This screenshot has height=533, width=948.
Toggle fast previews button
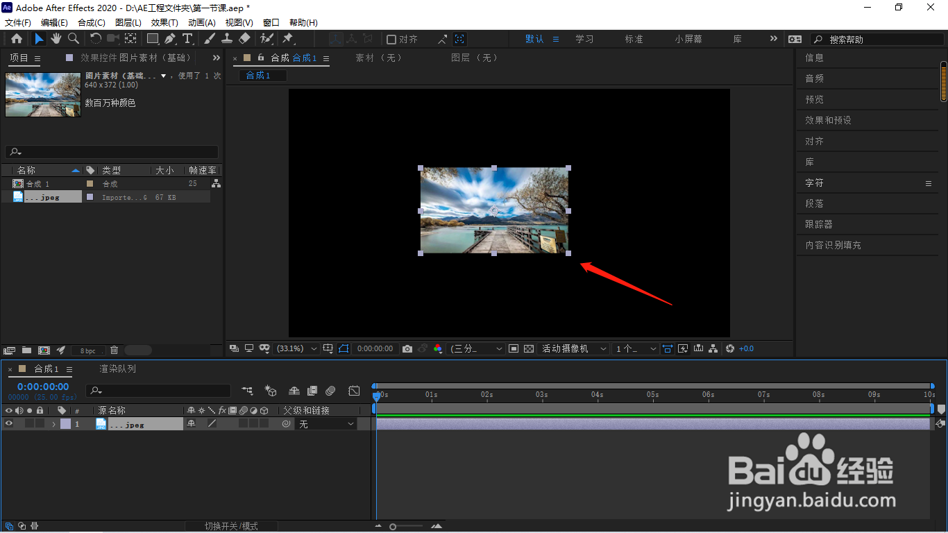pyautogui.click(x=683, y=348)
